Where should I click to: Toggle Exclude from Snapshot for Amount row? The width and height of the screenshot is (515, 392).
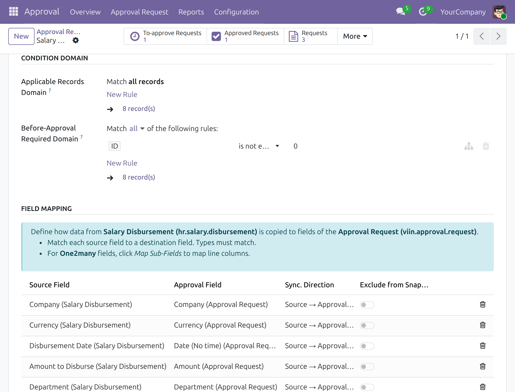(367, 367)
